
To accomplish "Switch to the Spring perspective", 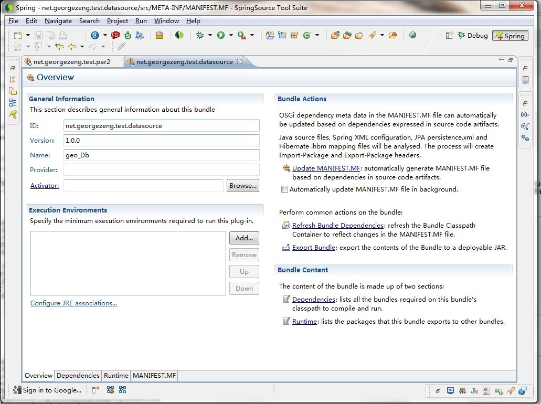I will 510,36.
